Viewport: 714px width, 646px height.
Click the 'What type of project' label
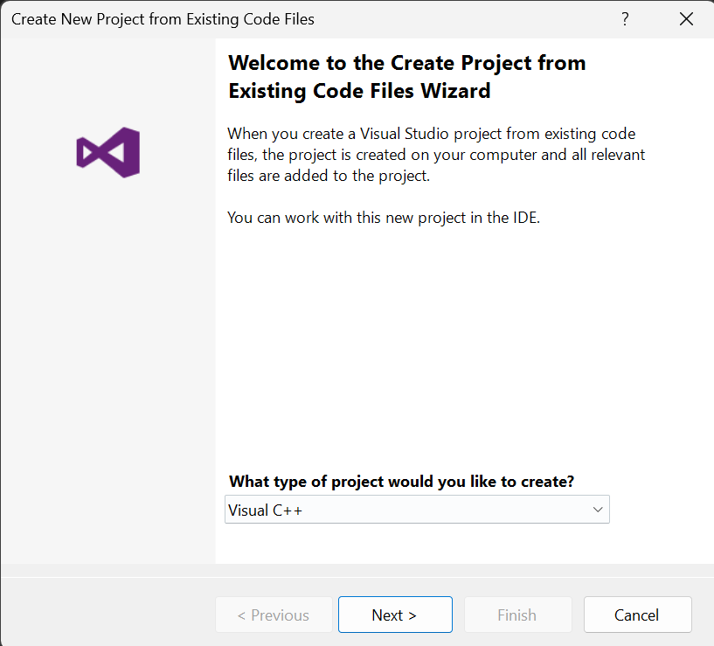(402, 481)
